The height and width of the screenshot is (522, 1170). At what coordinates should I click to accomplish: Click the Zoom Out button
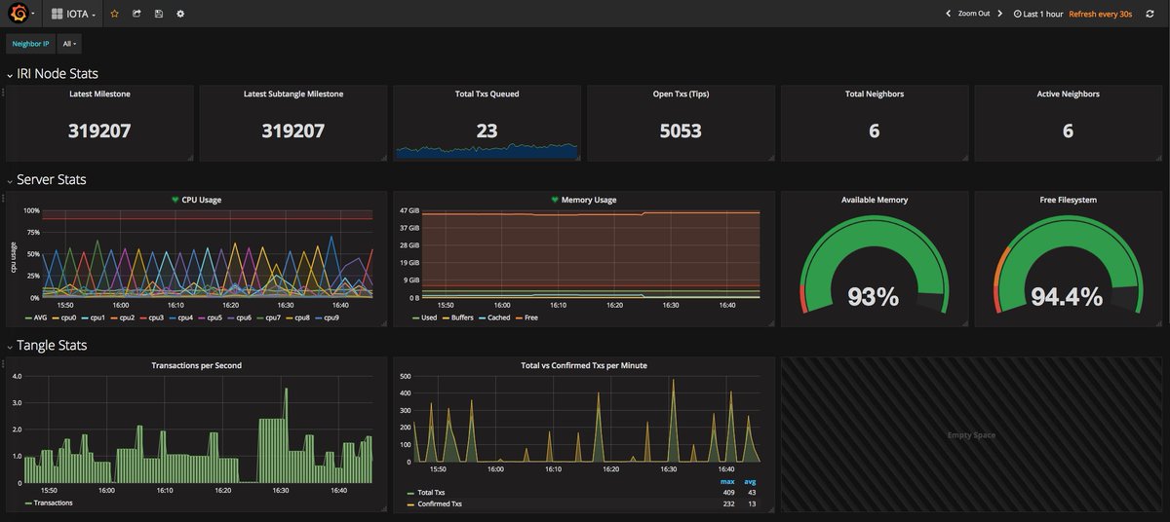coord(974,14)
